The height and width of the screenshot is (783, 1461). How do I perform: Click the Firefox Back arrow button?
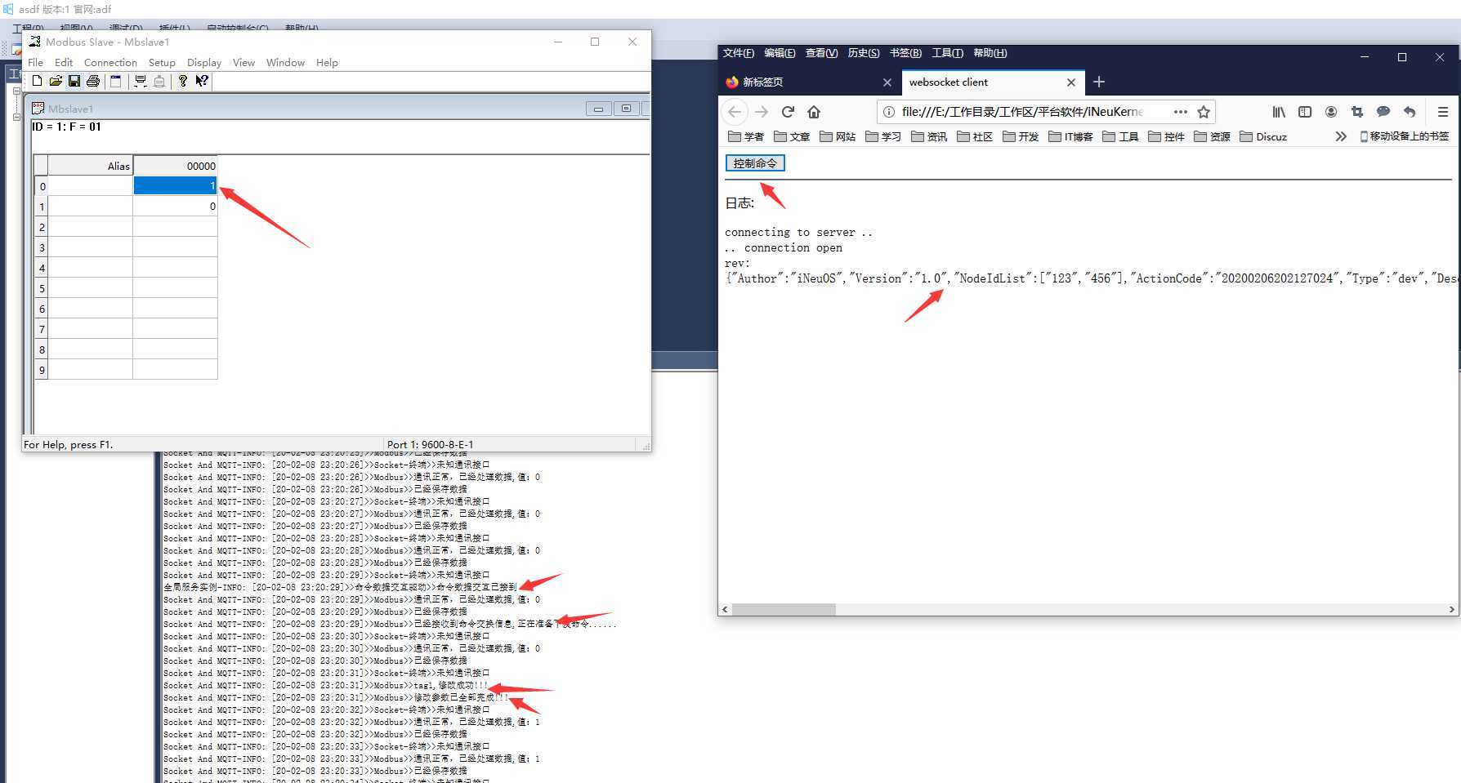click(x=735, y=112)
